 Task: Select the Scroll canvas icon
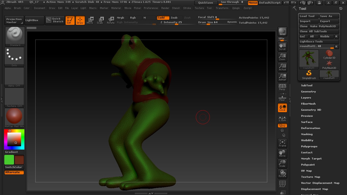[x=282, y=46]
